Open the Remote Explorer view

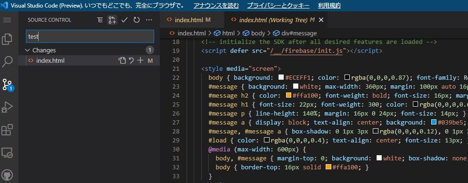(7, 152)
